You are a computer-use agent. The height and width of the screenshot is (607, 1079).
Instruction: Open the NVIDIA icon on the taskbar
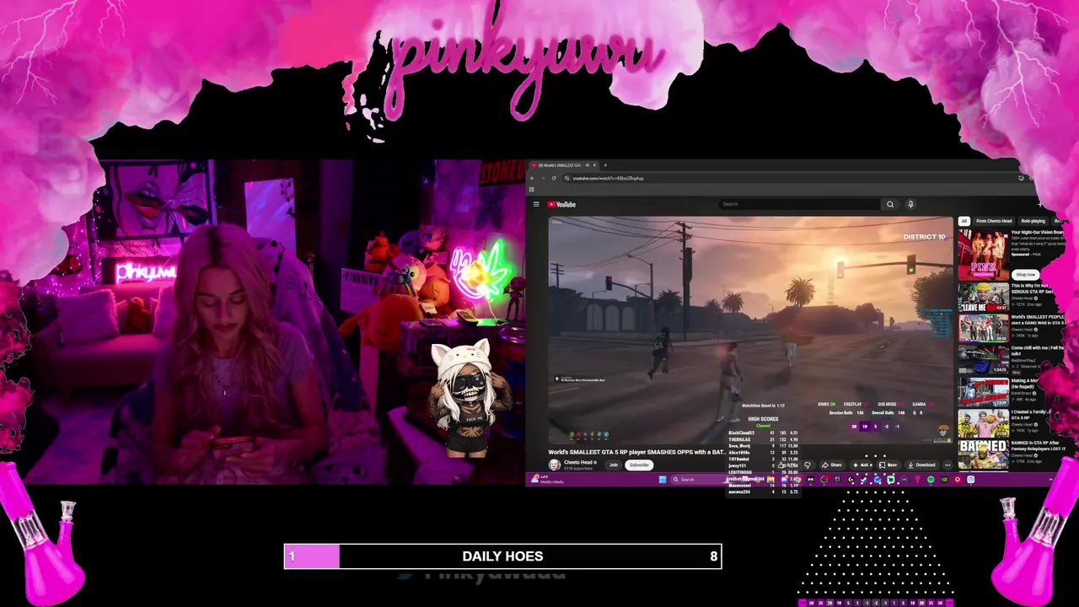click(x=944, y=480)
